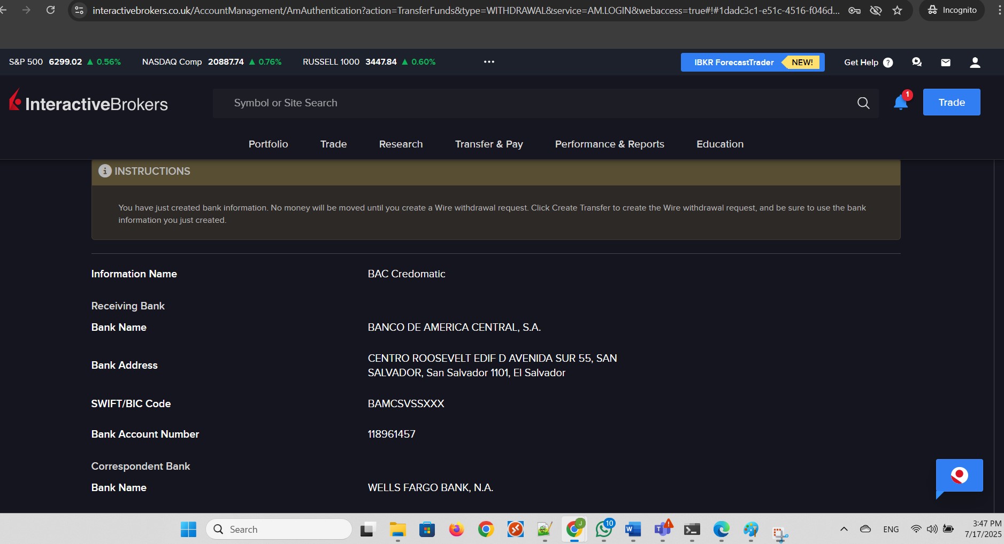The height and width of the screenshot is (544, 1004).
Task: Open the Transfer & Pay menu
Action: click(489, 144)
